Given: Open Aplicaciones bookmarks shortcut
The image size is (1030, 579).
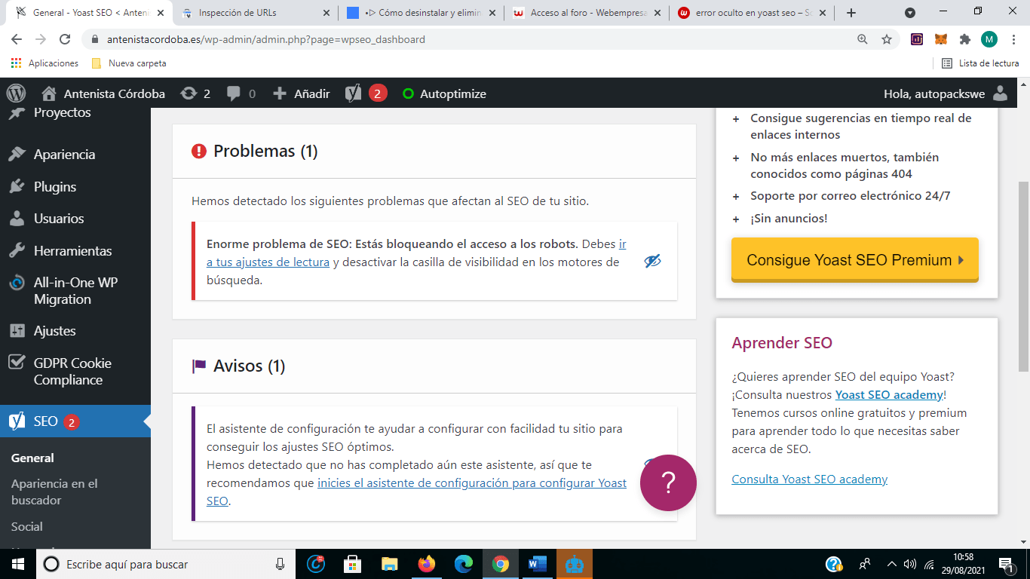Looking at the screenshot, I should 45,63.
